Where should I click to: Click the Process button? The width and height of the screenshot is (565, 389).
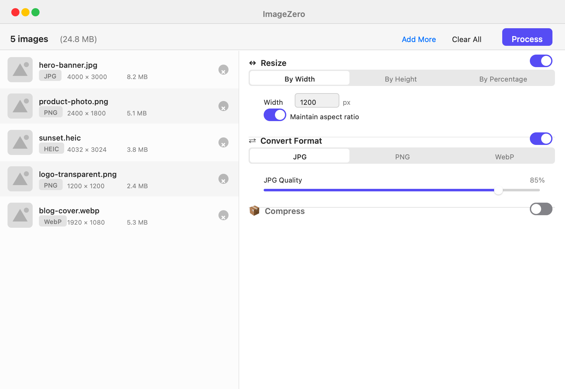(x=527, y=37)
